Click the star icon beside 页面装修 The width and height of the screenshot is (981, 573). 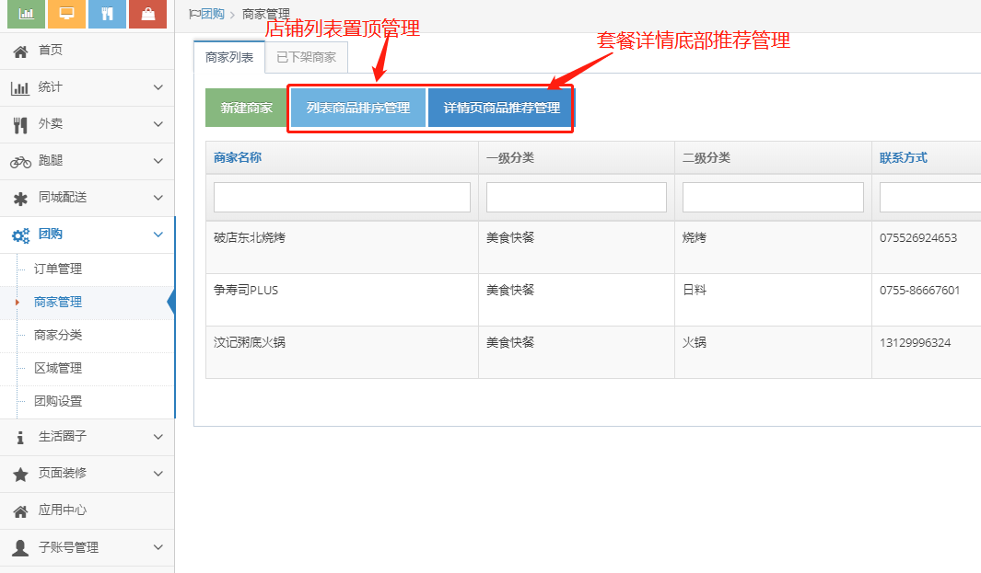(x=20, y=475)
